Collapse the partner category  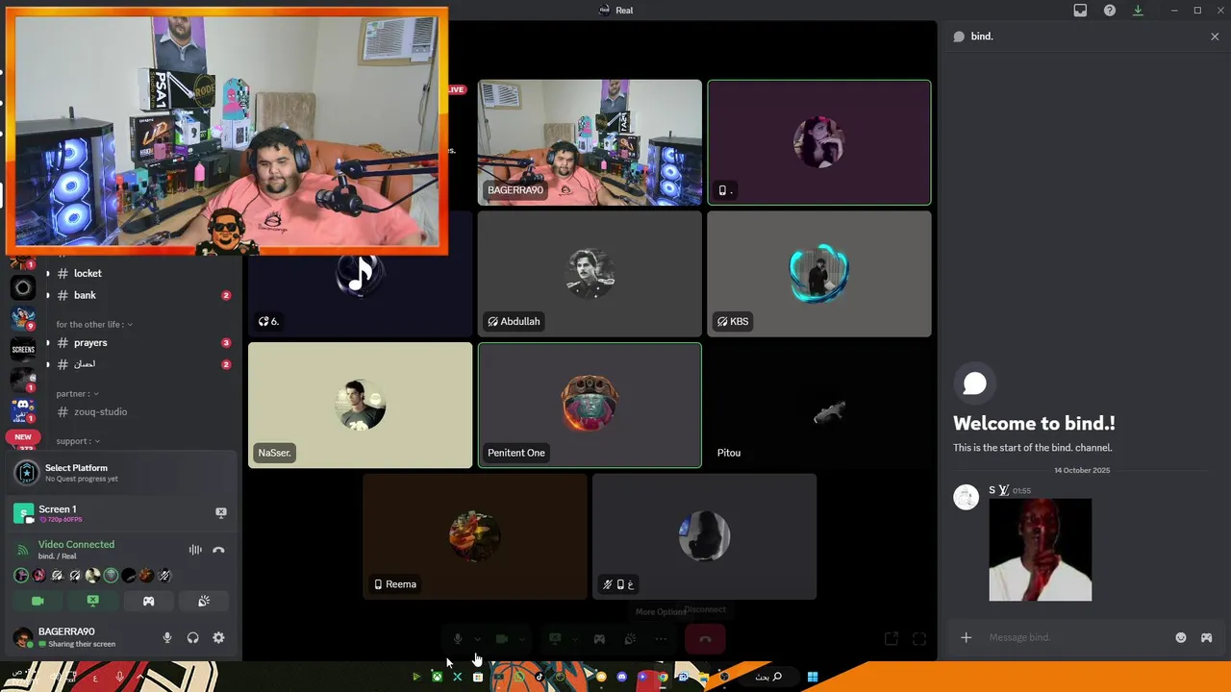coord(77,393)
